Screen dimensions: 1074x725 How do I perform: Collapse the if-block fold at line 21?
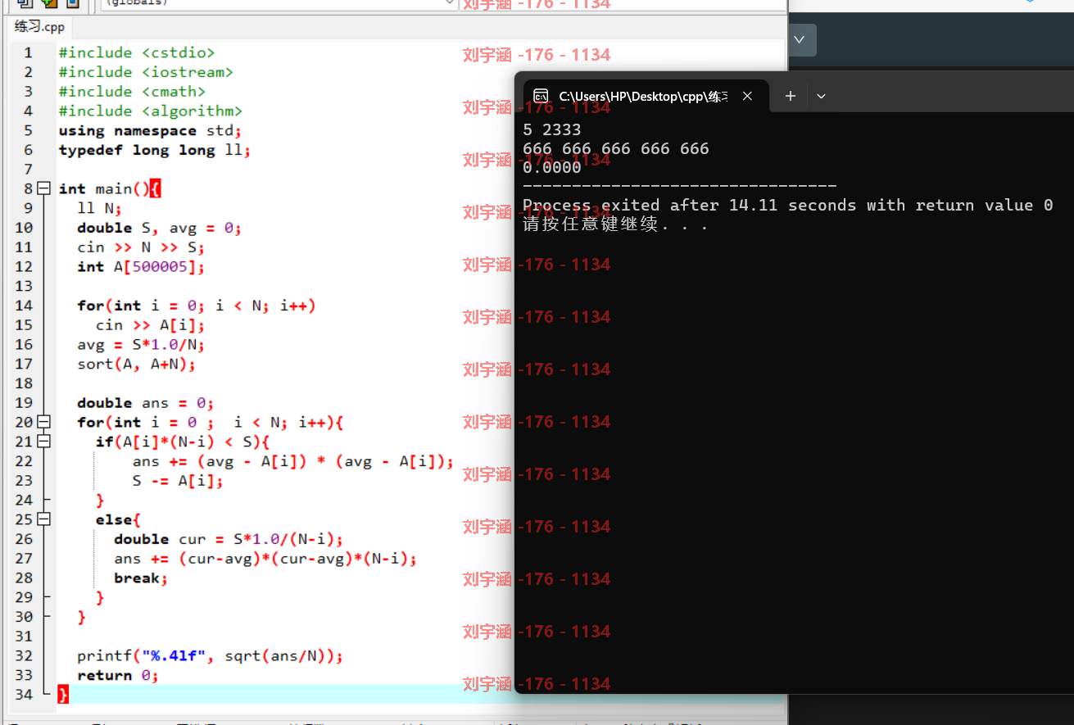click(43, 442)
